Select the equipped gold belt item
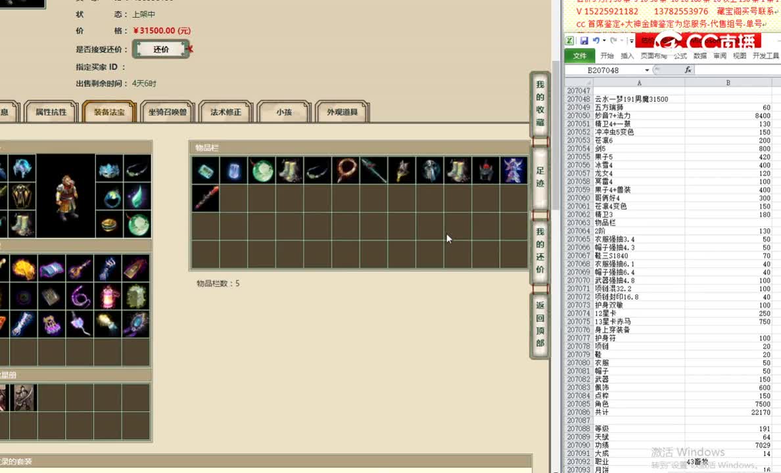781x473 pixels. pyautogui.click(x=109, y=224)
